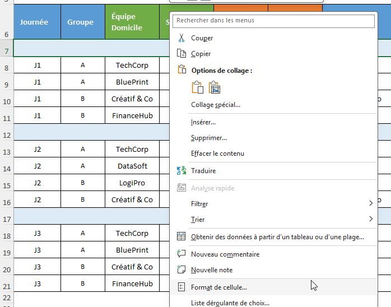Choose Supprimer... from the menu
The image size is (391, 307).
[273, 138]
